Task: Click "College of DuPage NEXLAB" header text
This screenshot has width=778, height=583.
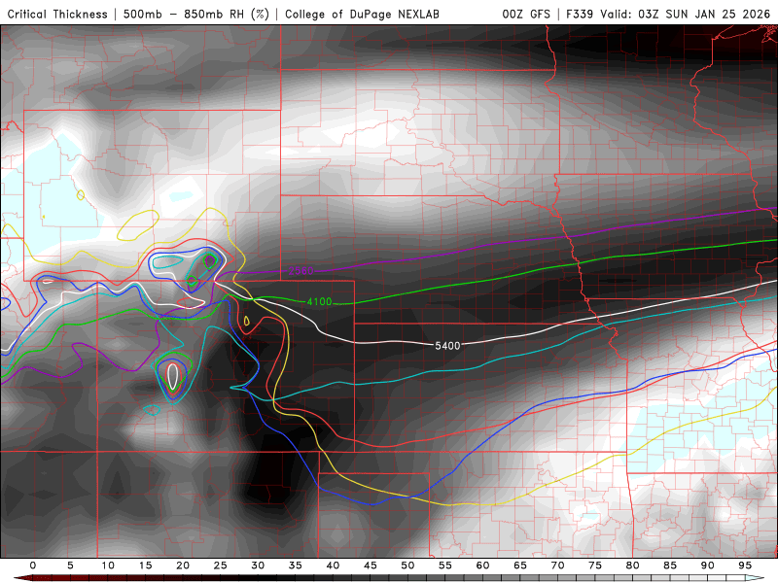Action: (x=362, y=14)
